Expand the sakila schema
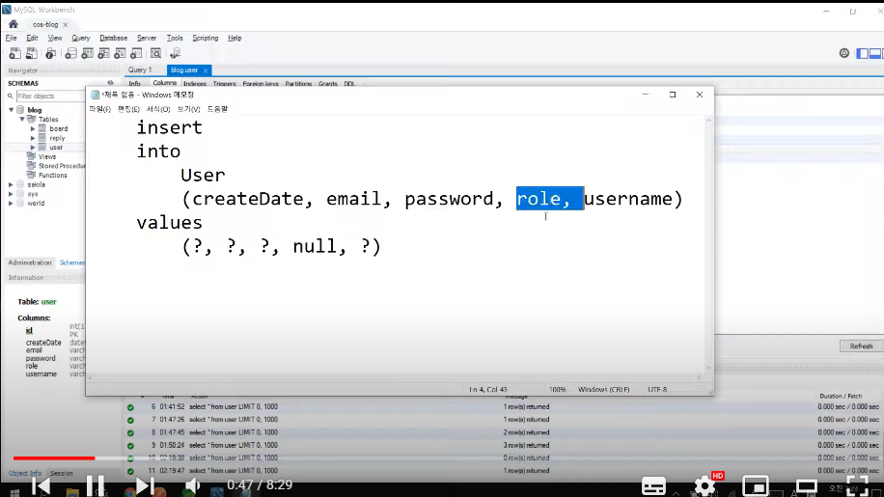Image resolution: width=884 pixels, height=497 pixels. click(x=11, y=185)
